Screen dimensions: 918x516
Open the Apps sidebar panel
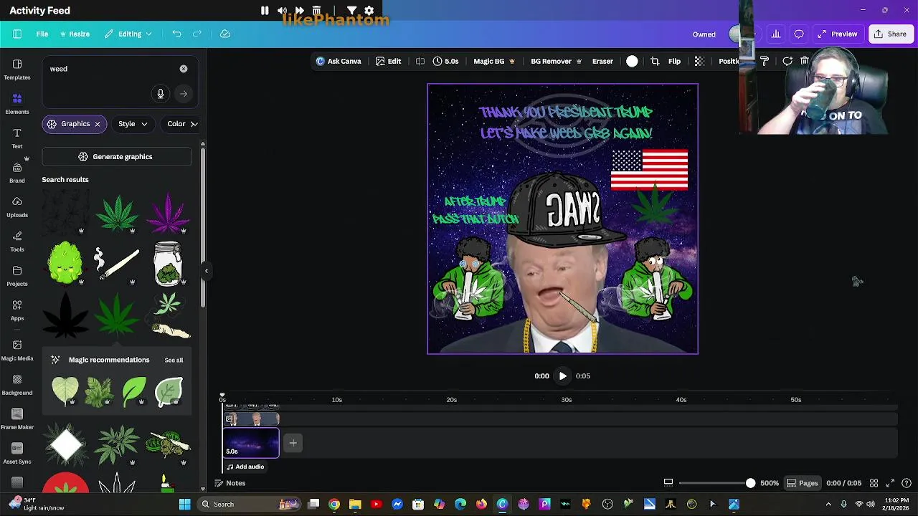point(17,310)
